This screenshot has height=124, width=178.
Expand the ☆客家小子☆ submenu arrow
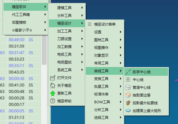point(45,30)
